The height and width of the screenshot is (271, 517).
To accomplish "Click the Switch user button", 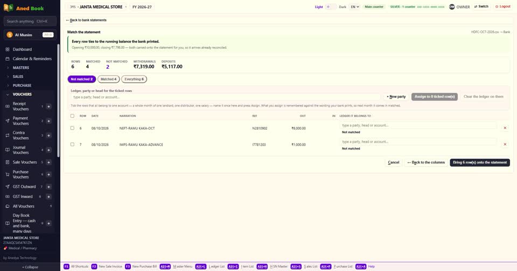I will pos(481,6).
